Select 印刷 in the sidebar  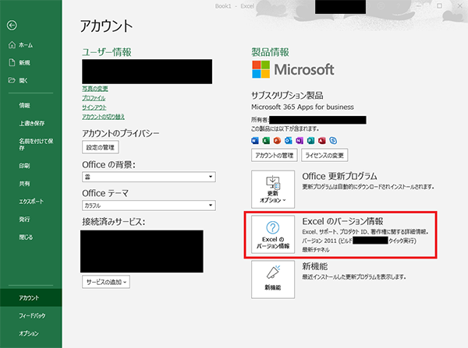pos(24,166)
